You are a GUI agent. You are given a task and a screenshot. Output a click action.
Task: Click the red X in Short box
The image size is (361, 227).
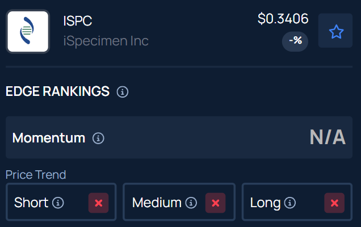[x=98, y=203]
